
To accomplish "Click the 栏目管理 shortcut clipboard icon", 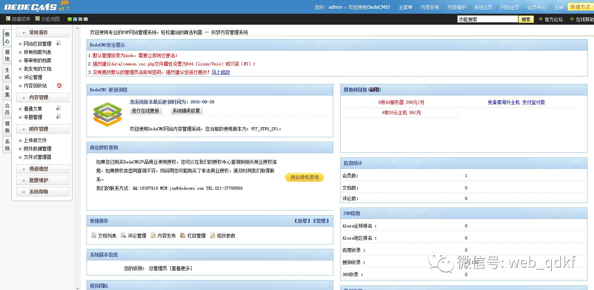I will pyautogui.click(x=183, y=235).
